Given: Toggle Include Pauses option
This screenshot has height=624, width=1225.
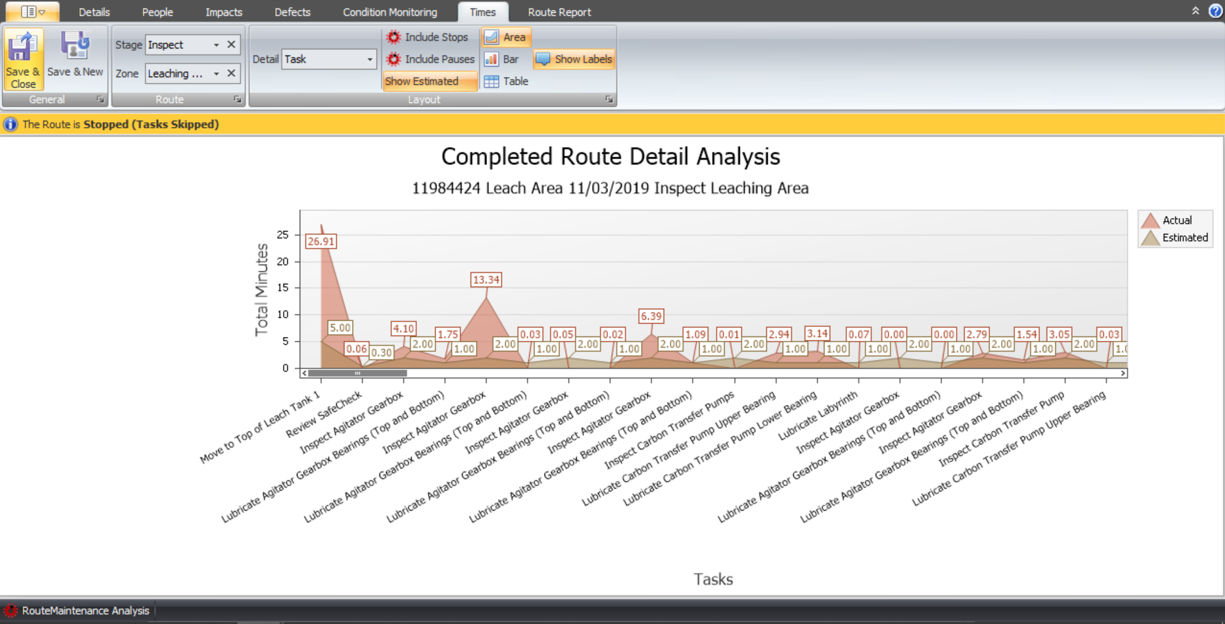Looking at the screenshot, I should tap(431, 59).
